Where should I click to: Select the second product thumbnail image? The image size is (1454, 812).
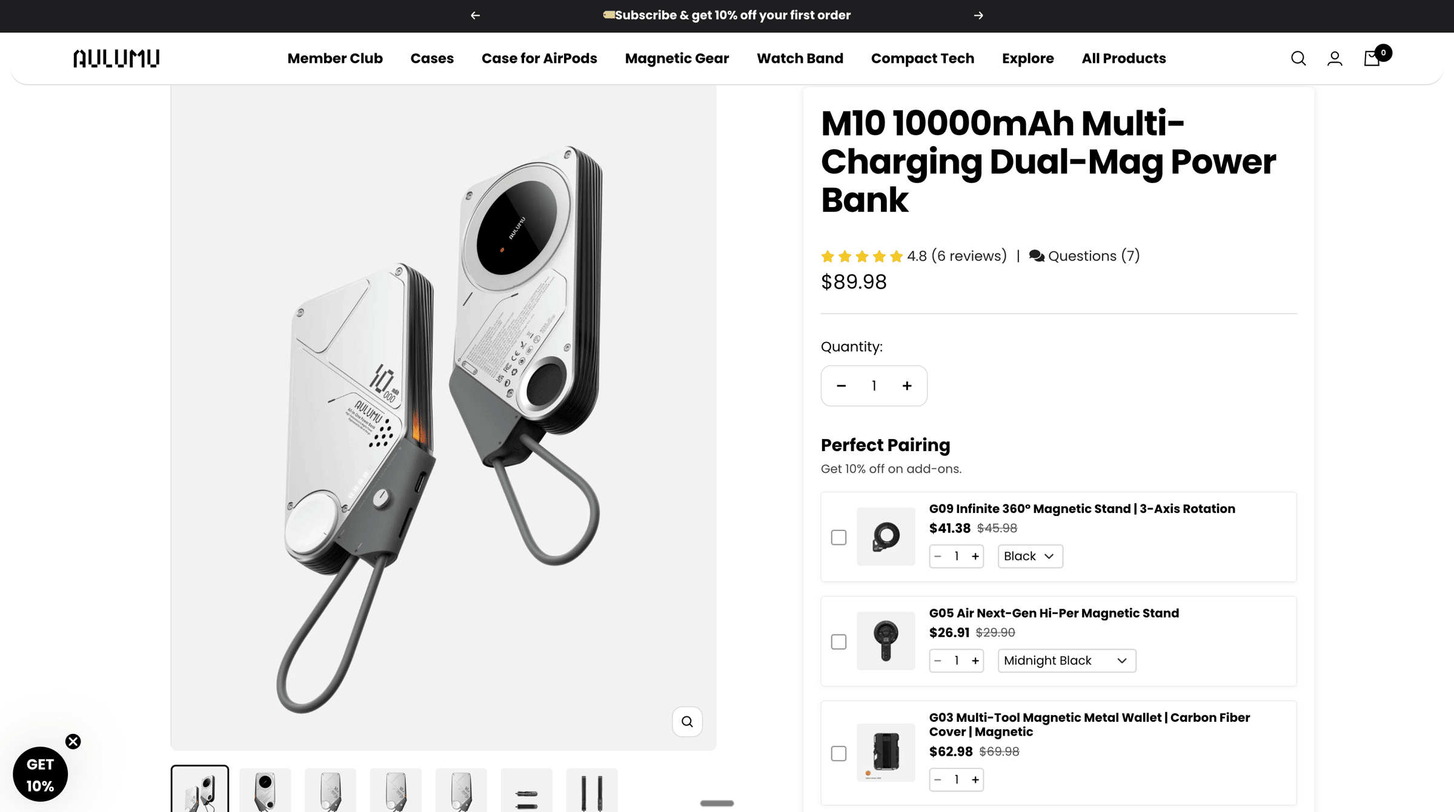point(265,790)
